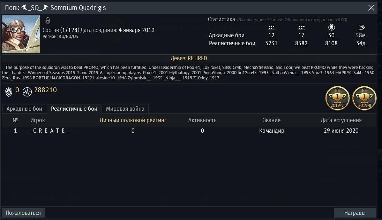The height and width of the screenshot is (220, 382).
Task: Sort members by Активность column
Action: point(202,120)
